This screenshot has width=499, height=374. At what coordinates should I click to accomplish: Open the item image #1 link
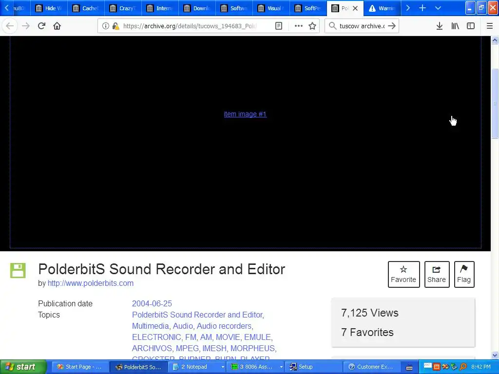point(245,114)
